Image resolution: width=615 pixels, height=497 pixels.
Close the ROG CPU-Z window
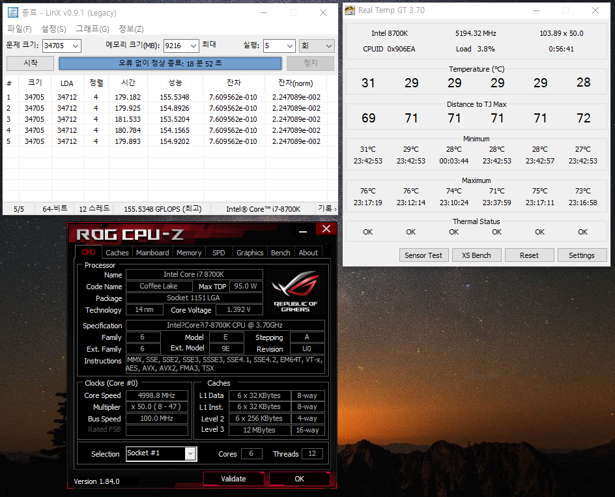pos(326,229)
